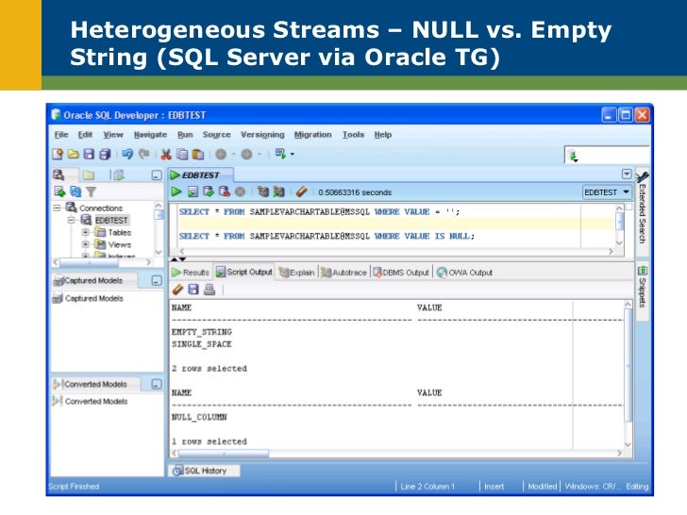Open the Migration menu

[313, 135]
